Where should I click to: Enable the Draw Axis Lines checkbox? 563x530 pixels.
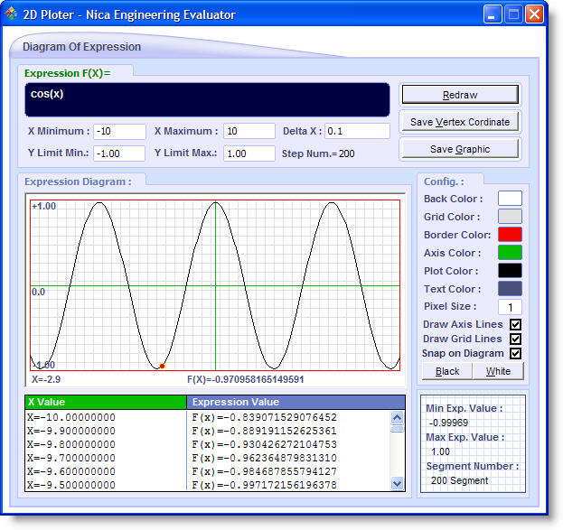(x=516, y=324)
